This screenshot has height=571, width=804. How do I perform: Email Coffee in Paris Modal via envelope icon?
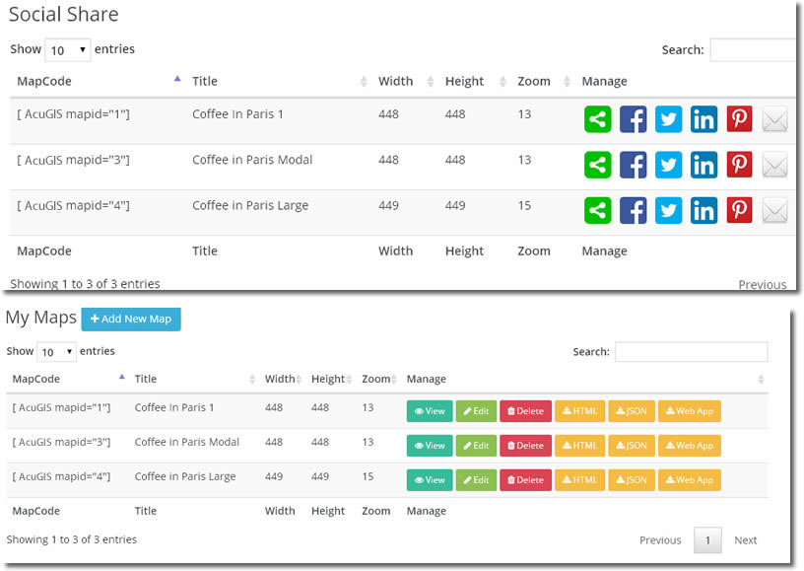click(775, 165)
